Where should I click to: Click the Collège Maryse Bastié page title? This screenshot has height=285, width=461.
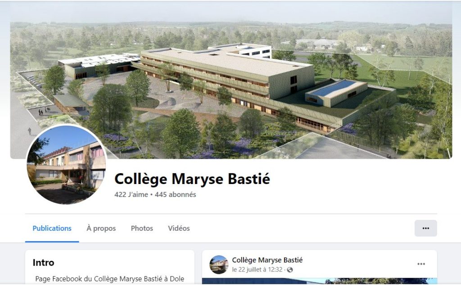coord(192,179)
